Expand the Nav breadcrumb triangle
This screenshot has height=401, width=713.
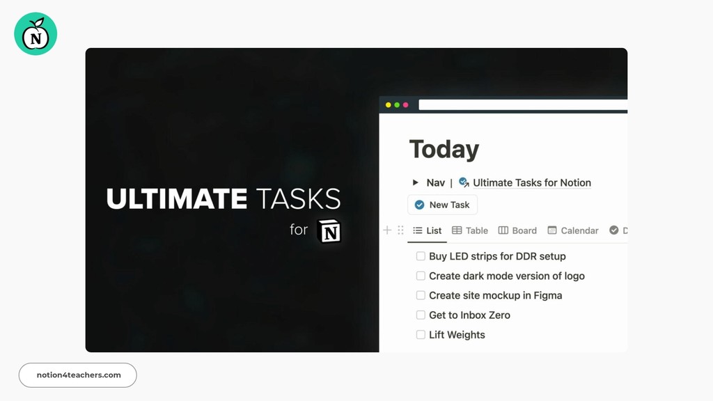tap(415, 182)
